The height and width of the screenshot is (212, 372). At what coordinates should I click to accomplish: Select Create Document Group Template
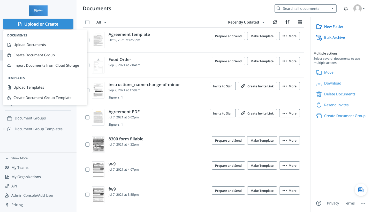pyautogui.click(x=42, y=98)
